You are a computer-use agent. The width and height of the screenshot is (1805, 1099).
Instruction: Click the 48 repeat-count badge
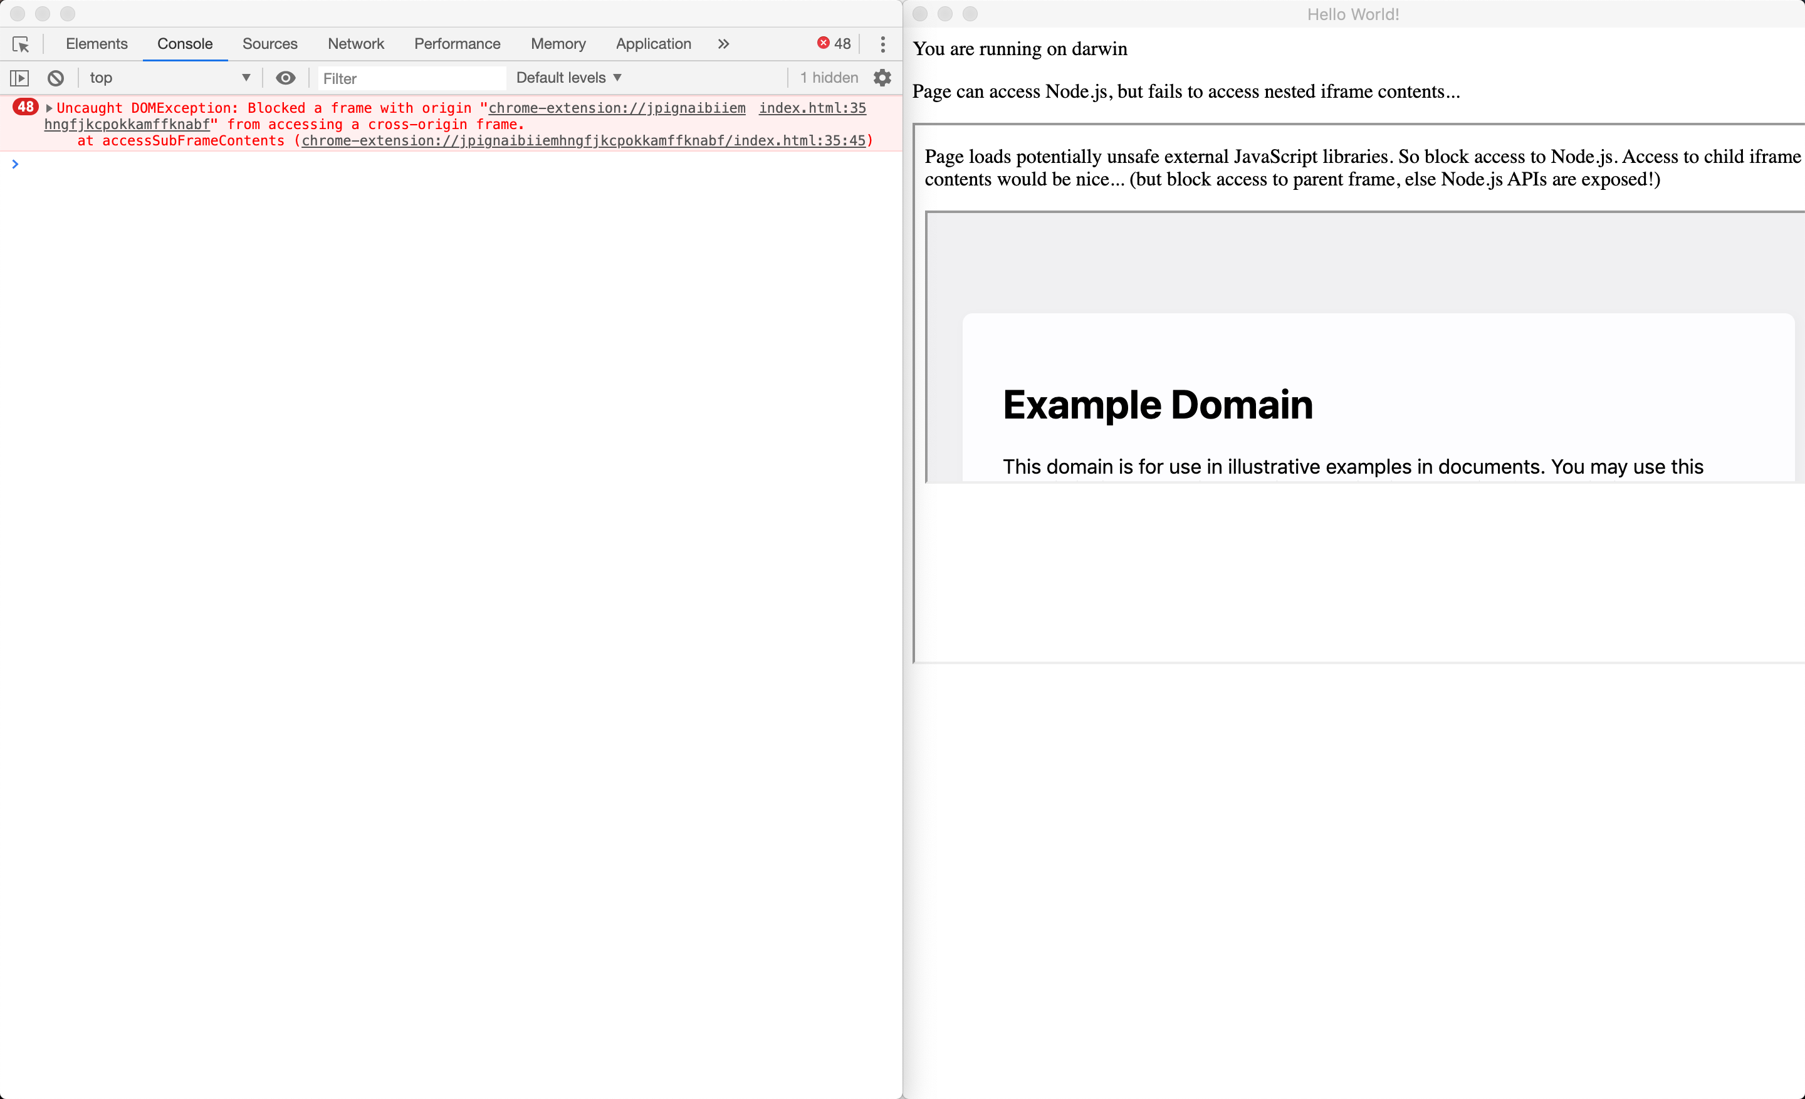pyautogui.click(x=26, y=107)
